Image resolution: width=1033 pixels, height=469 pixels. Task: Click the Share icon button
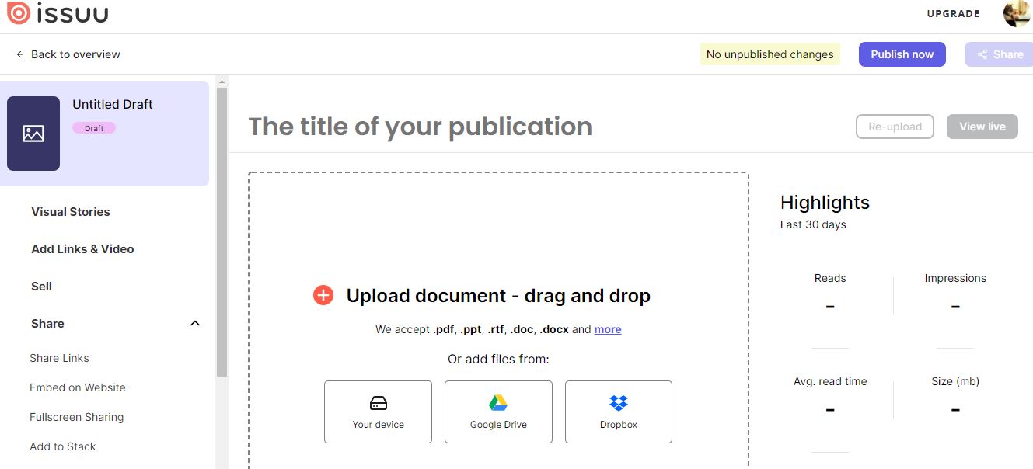tap(999, 54)
